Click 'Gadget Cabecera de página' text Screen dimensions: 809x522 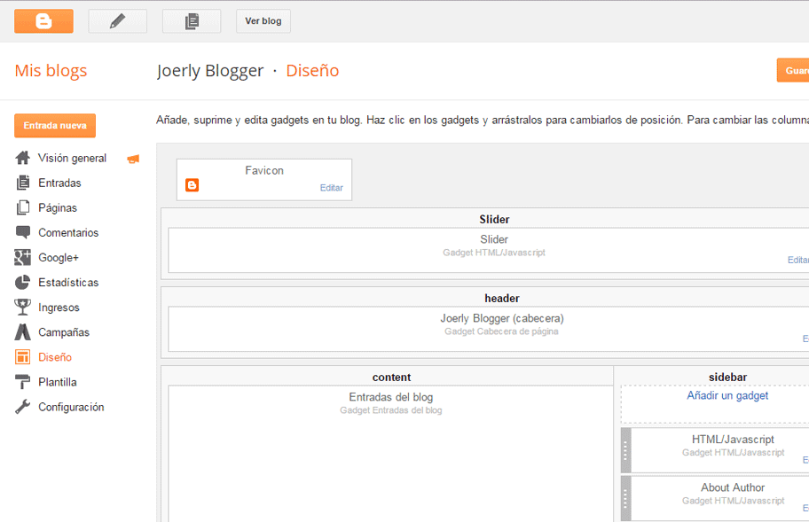pos(501,331)
